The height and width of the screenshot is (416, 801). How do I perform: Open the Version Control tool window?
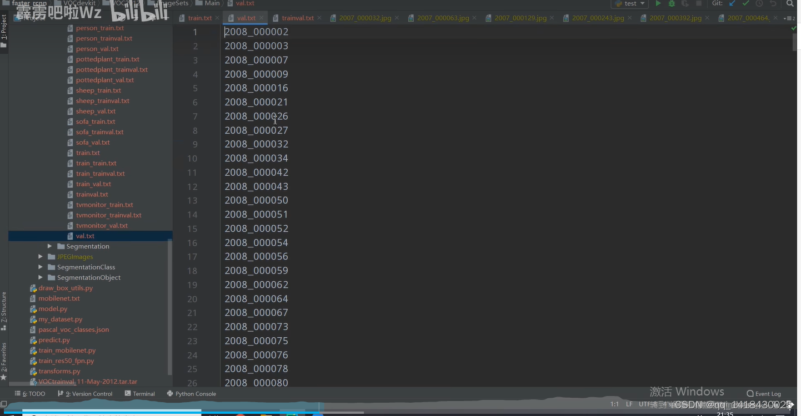pyautogui.click(x=85, y=394)
